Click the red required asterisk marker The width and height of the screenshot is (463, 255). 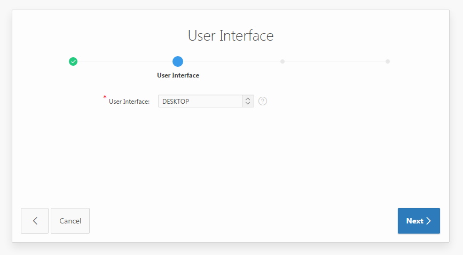(x=105, y=98)
